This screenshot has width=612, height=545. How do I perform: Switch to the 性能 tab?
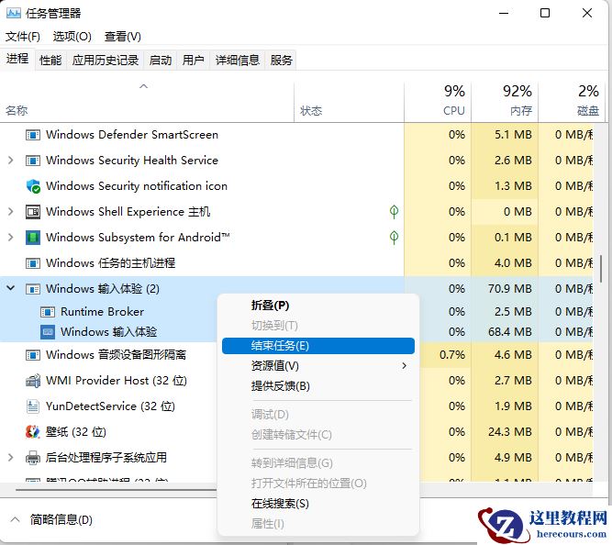pyautogui.click(x=50, y=61)
